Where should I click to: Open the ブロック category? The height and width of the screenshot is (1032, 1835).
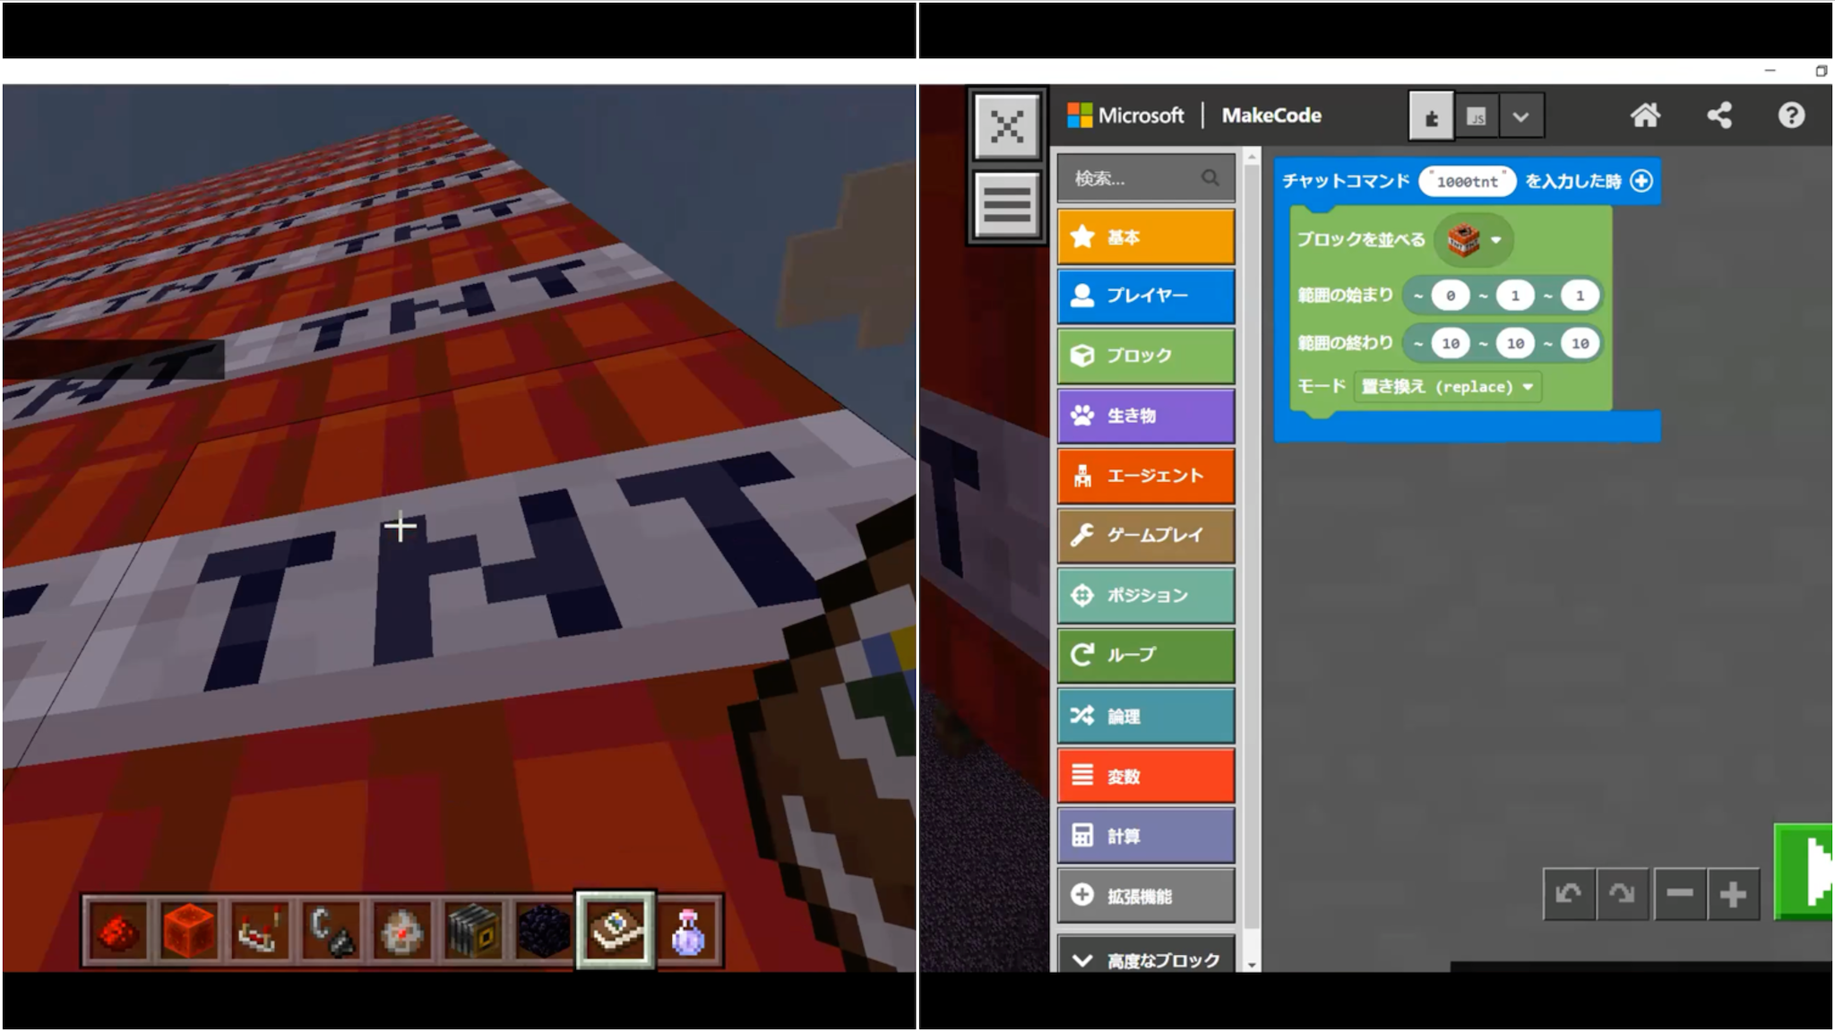click(1146, 356)
